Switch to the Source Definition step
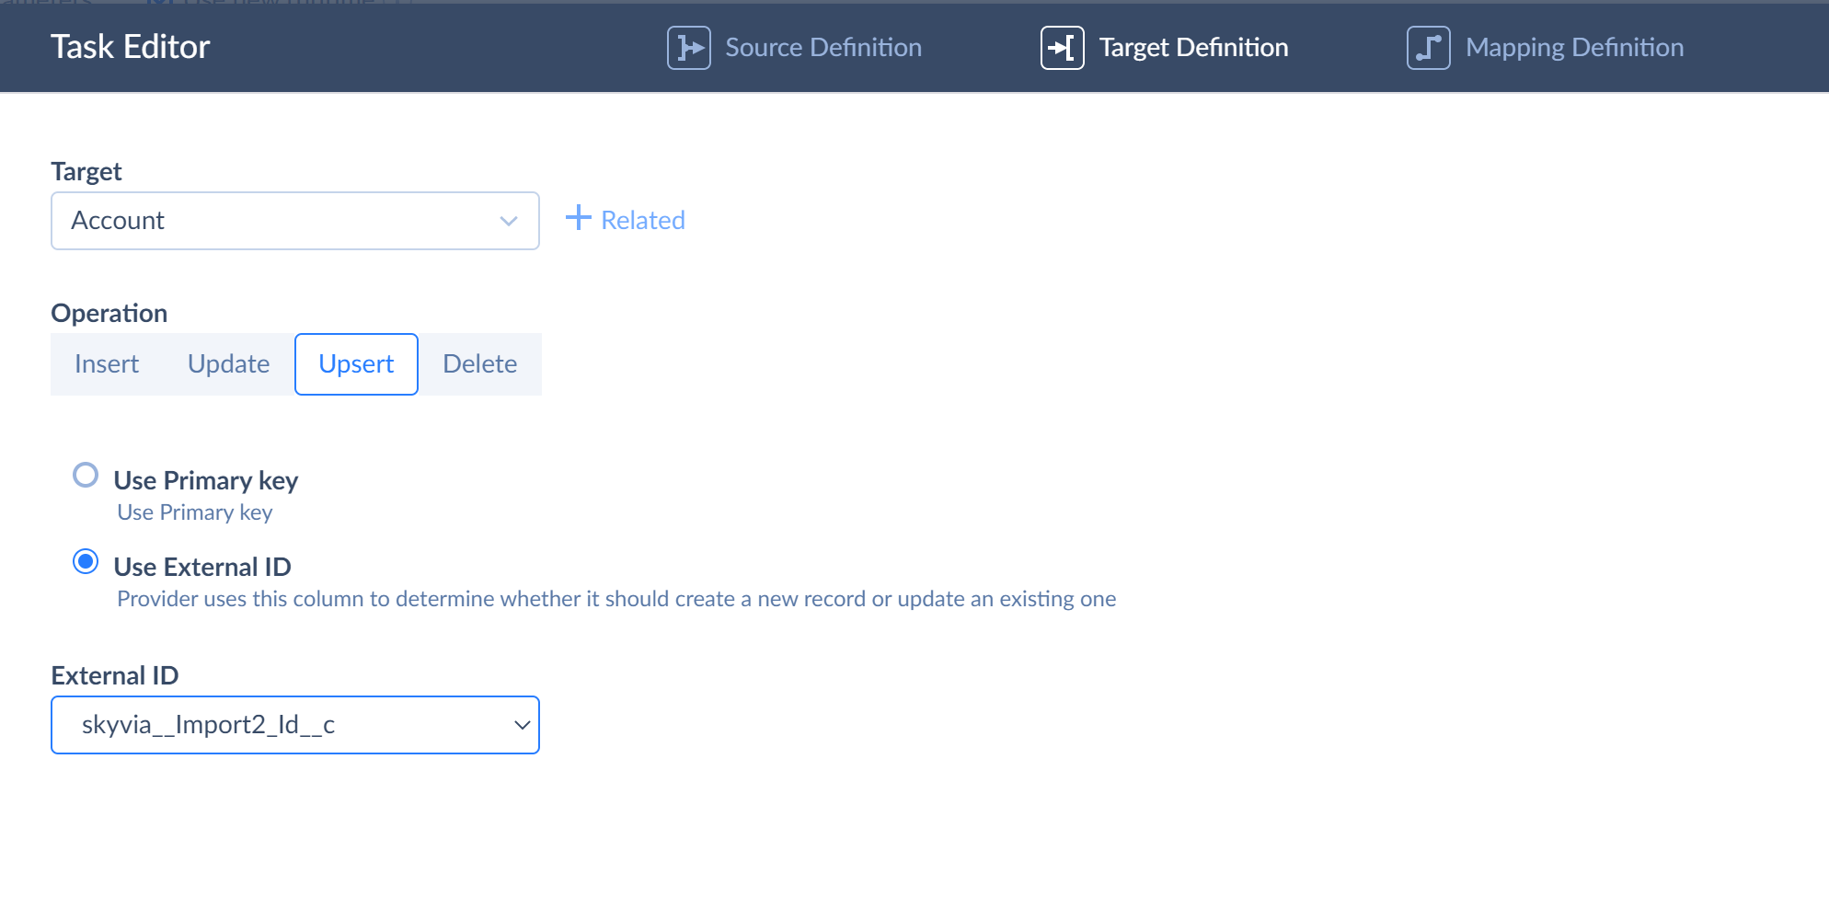The width and height of the screenshot is (1829, 920). pyautogui.click(x=822, y=47)
